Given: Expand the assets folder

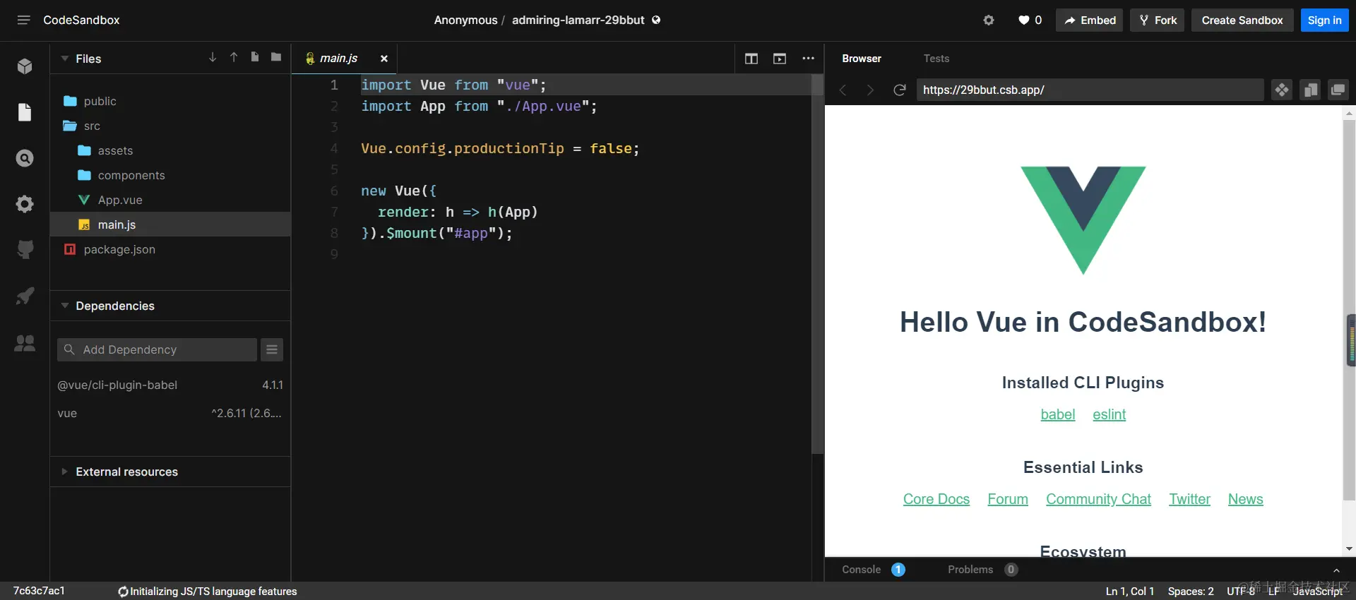Looking at the screenshot, I should (x=170, y=150).
